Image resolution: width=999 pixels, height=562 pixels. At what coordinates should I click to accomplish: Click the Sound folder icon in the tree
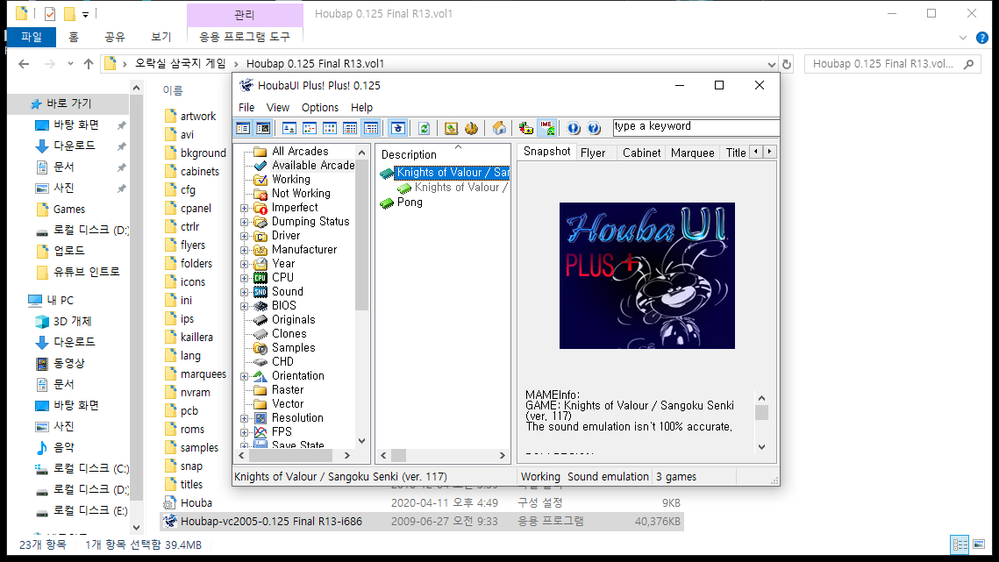coord(260,291)
